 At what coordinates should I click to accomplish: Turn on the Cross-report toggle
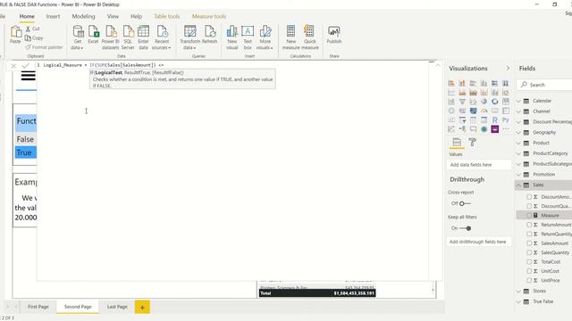tap(465, 203)
